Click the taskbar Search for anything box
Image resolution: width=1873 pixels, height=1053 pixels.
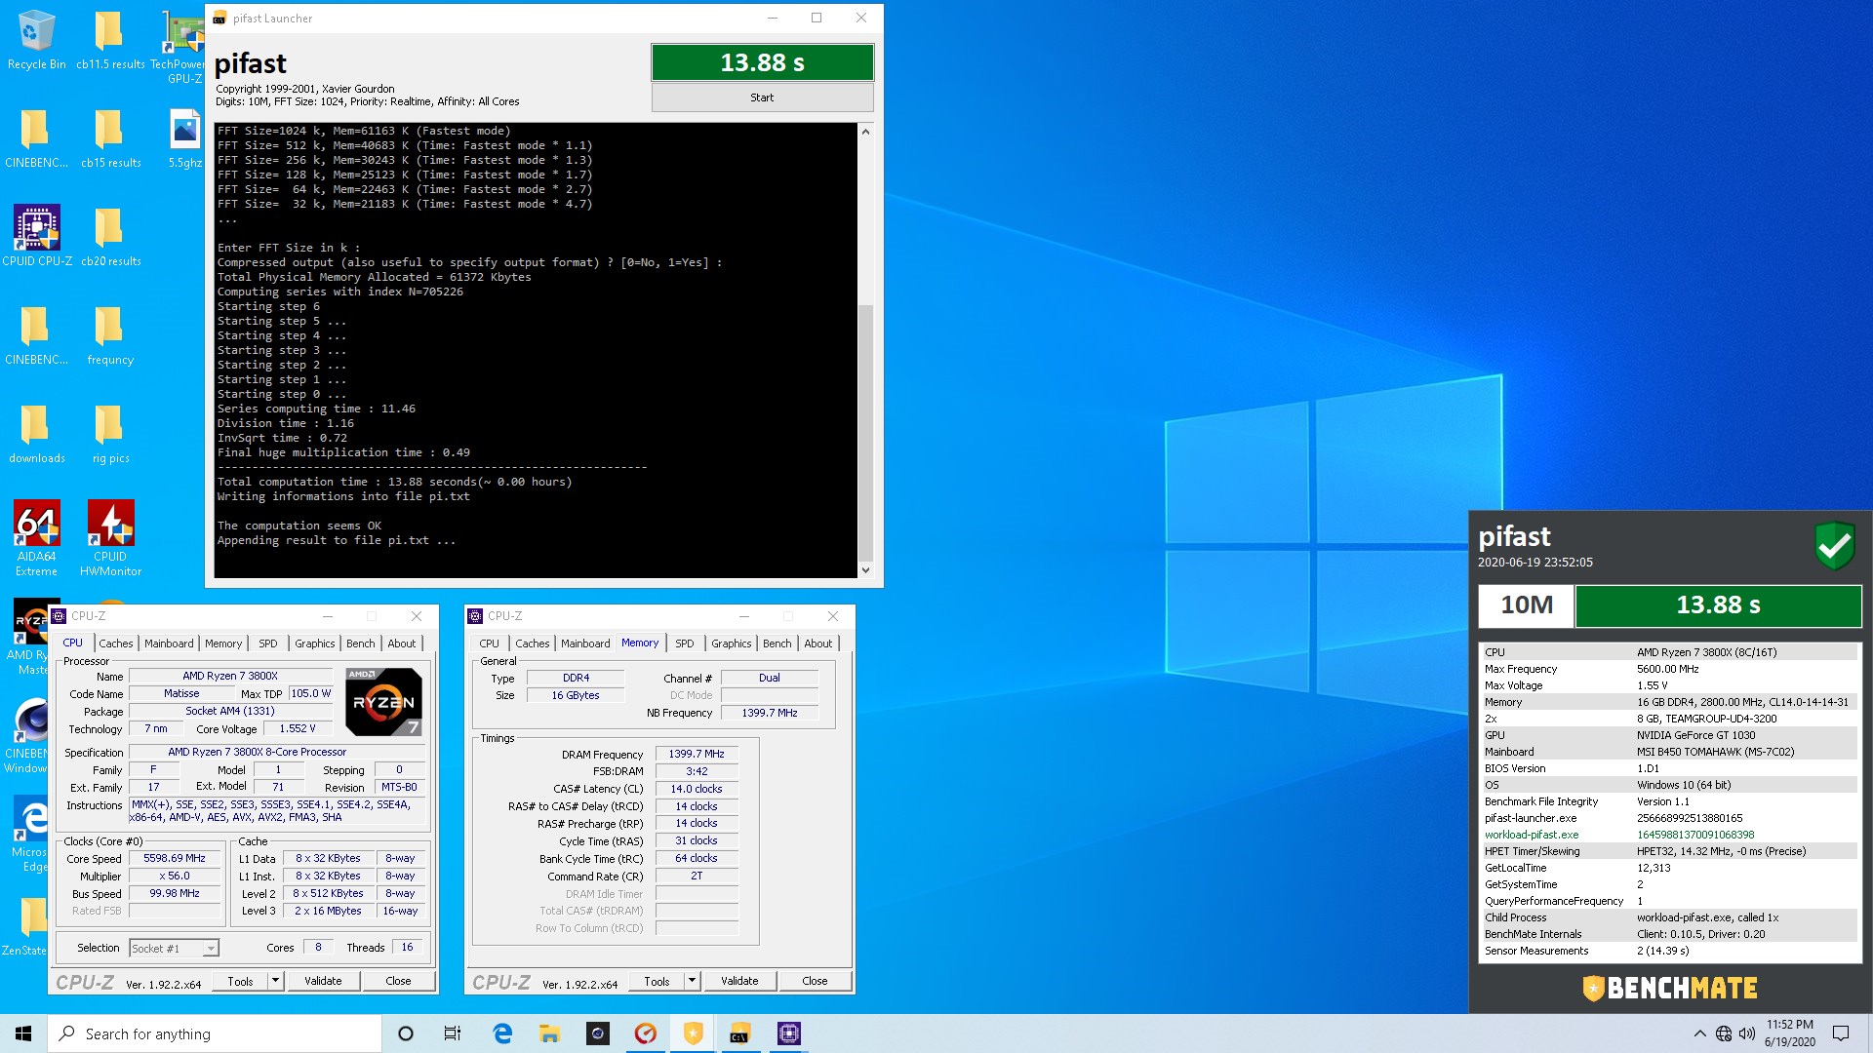point(215,1033)
